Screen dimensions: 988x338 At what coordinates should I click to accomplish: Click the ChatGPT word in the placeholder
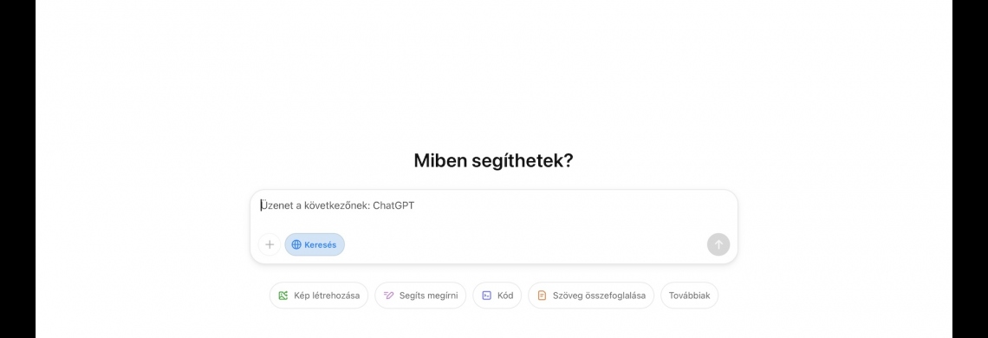pyautogui.click(x=393, y=205)
